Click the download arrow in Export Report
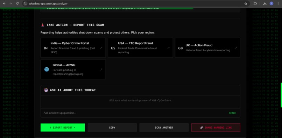282x138 pixels. (x=51, y=128)
